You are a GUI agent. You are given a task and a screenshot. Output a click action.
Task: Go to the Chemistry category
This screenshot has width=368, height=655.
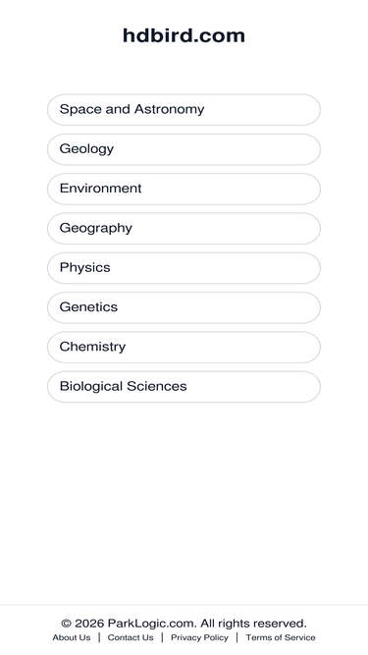pos(184,347)
